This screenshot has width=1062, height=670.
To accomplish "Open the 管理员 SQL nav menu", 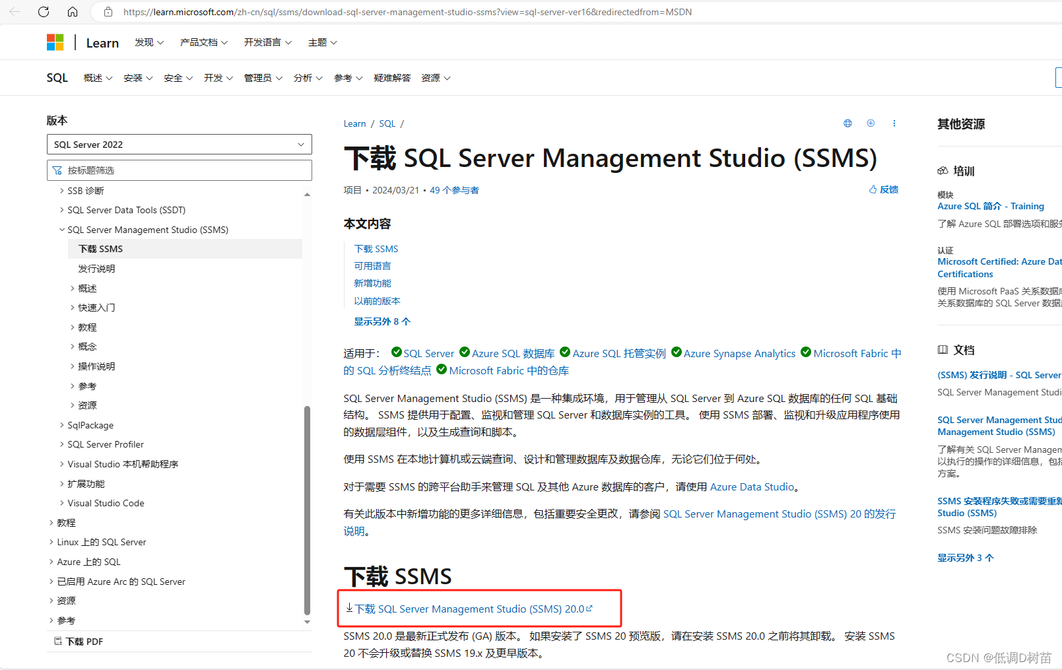I will [263, 78].
